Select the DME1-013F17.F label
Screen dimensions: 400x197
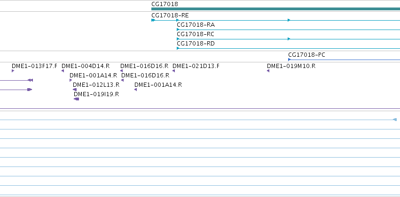point(34,66)
